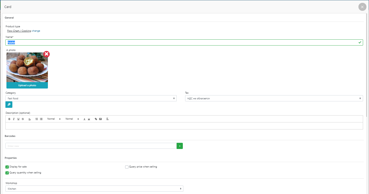Screen dimensions: 369x194
Task: Click the change product type link
Action: pyautogui.click(x=36, y=31)
